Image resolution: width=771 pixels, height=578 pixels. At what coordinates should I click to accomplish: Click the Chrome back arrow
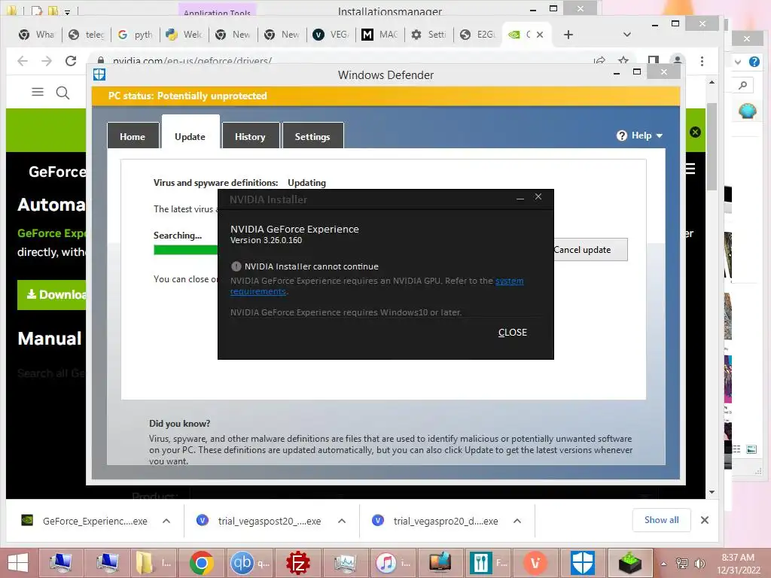click(x=23, y=60)
